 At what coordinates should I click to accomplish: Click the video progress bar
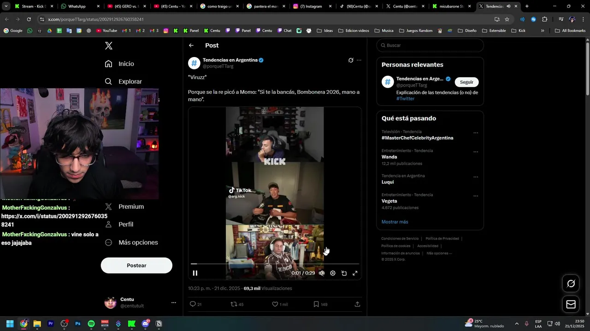(275, 264)
